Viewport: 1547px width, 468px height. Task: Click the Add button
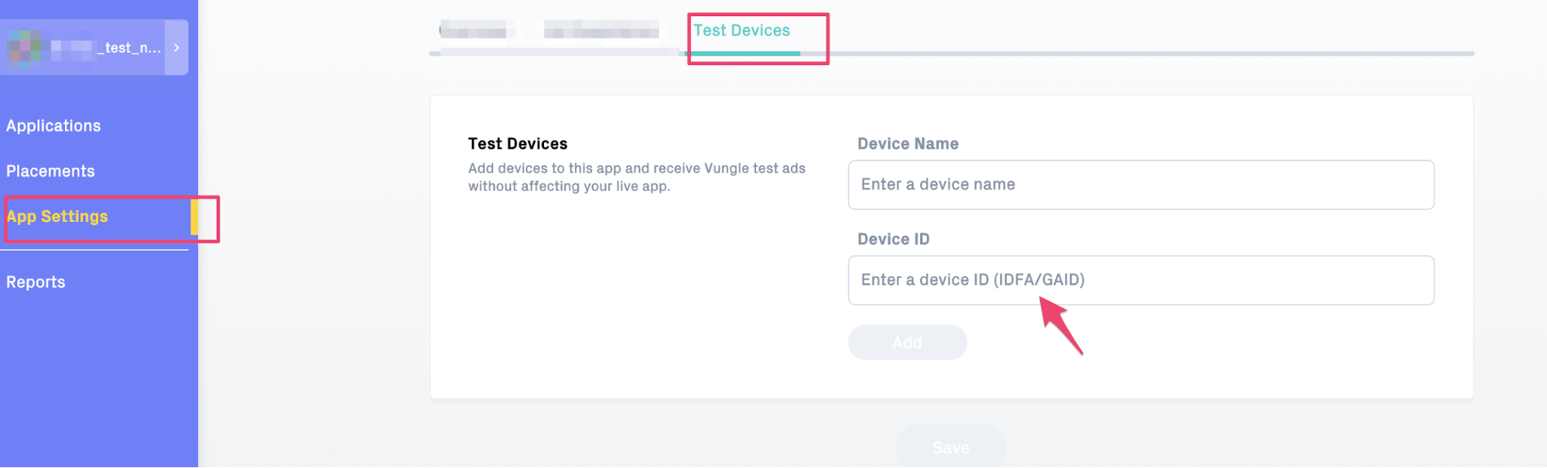point(907,343)
